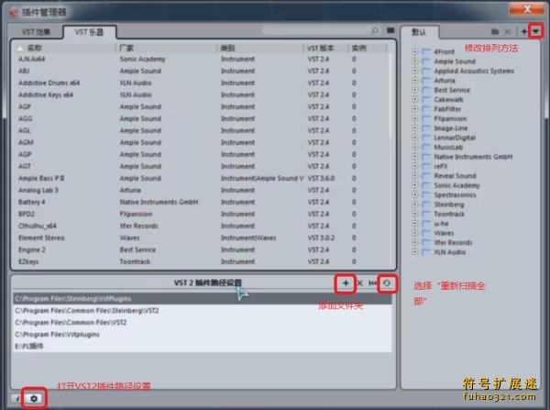This screenshot has width=550, height=410.
Task: Expand the Applied Acoustics Systems node
Action: point(414,71)
